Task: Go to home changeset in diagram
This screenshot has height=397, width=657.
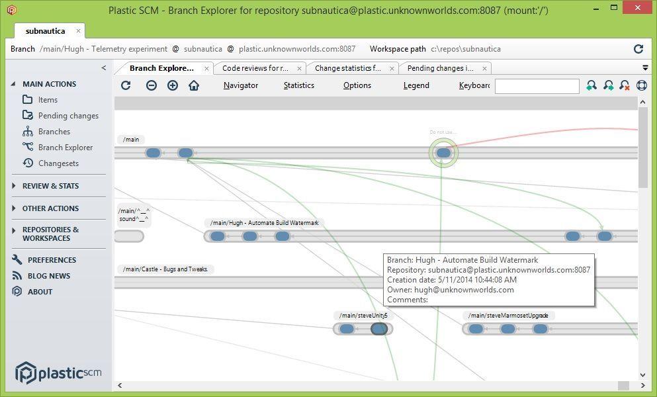Action: [x=194, y=85]
